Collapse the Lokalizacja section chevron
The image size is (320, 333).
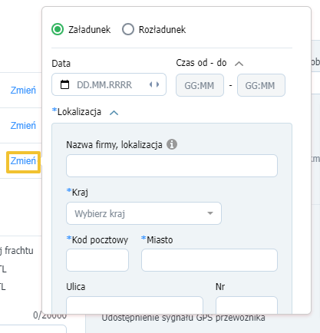[114, 113]
